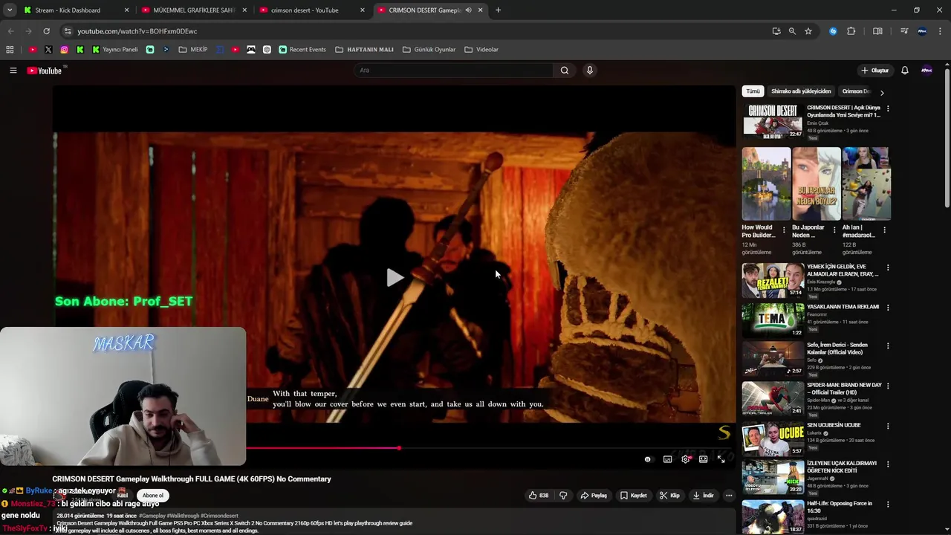951x535 pixels.
Task: Open a new browser tab with plus
Action: [x=498, y=10]
